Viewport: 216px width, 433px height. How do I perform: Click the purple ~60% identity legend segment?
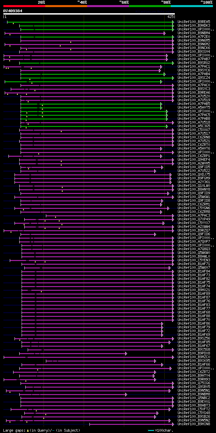pos(108,6)
